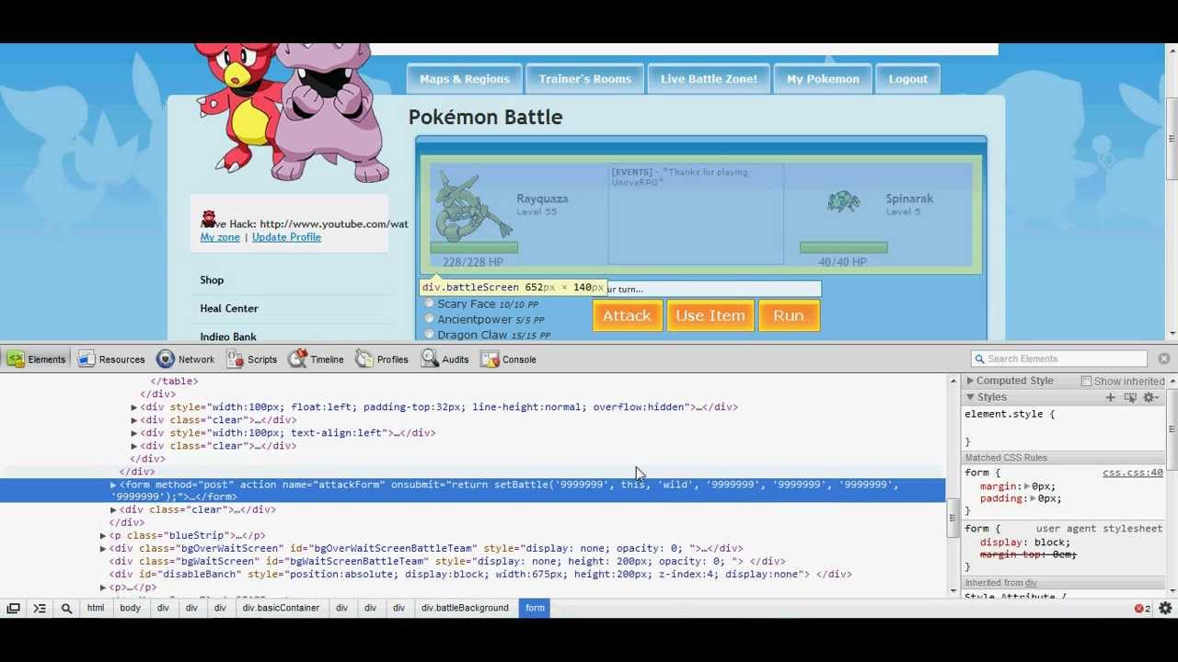
Task: Toggle the show console icon
Action: (40, 608)
